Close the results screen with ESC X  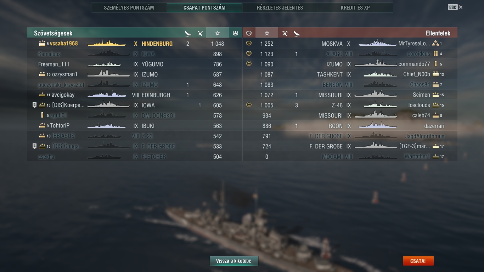pyautogui.click(x=455, y=7)
